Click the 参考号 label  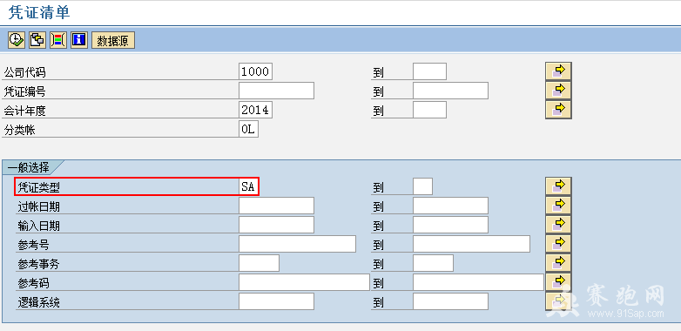pyautogui.click(x=33, y=245)
